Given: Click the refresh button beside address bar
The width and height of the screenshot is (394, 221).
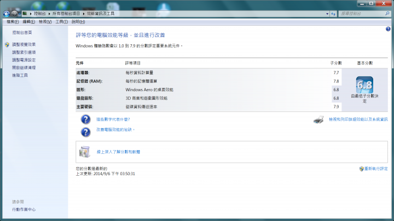Looking at the screenshot, I should (x=333, y=14).
